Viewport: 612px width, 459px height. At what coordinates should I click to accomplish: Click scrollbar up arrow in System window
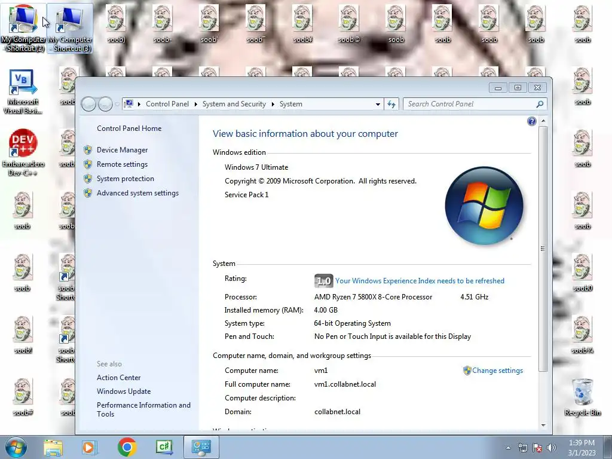(543, 121)
